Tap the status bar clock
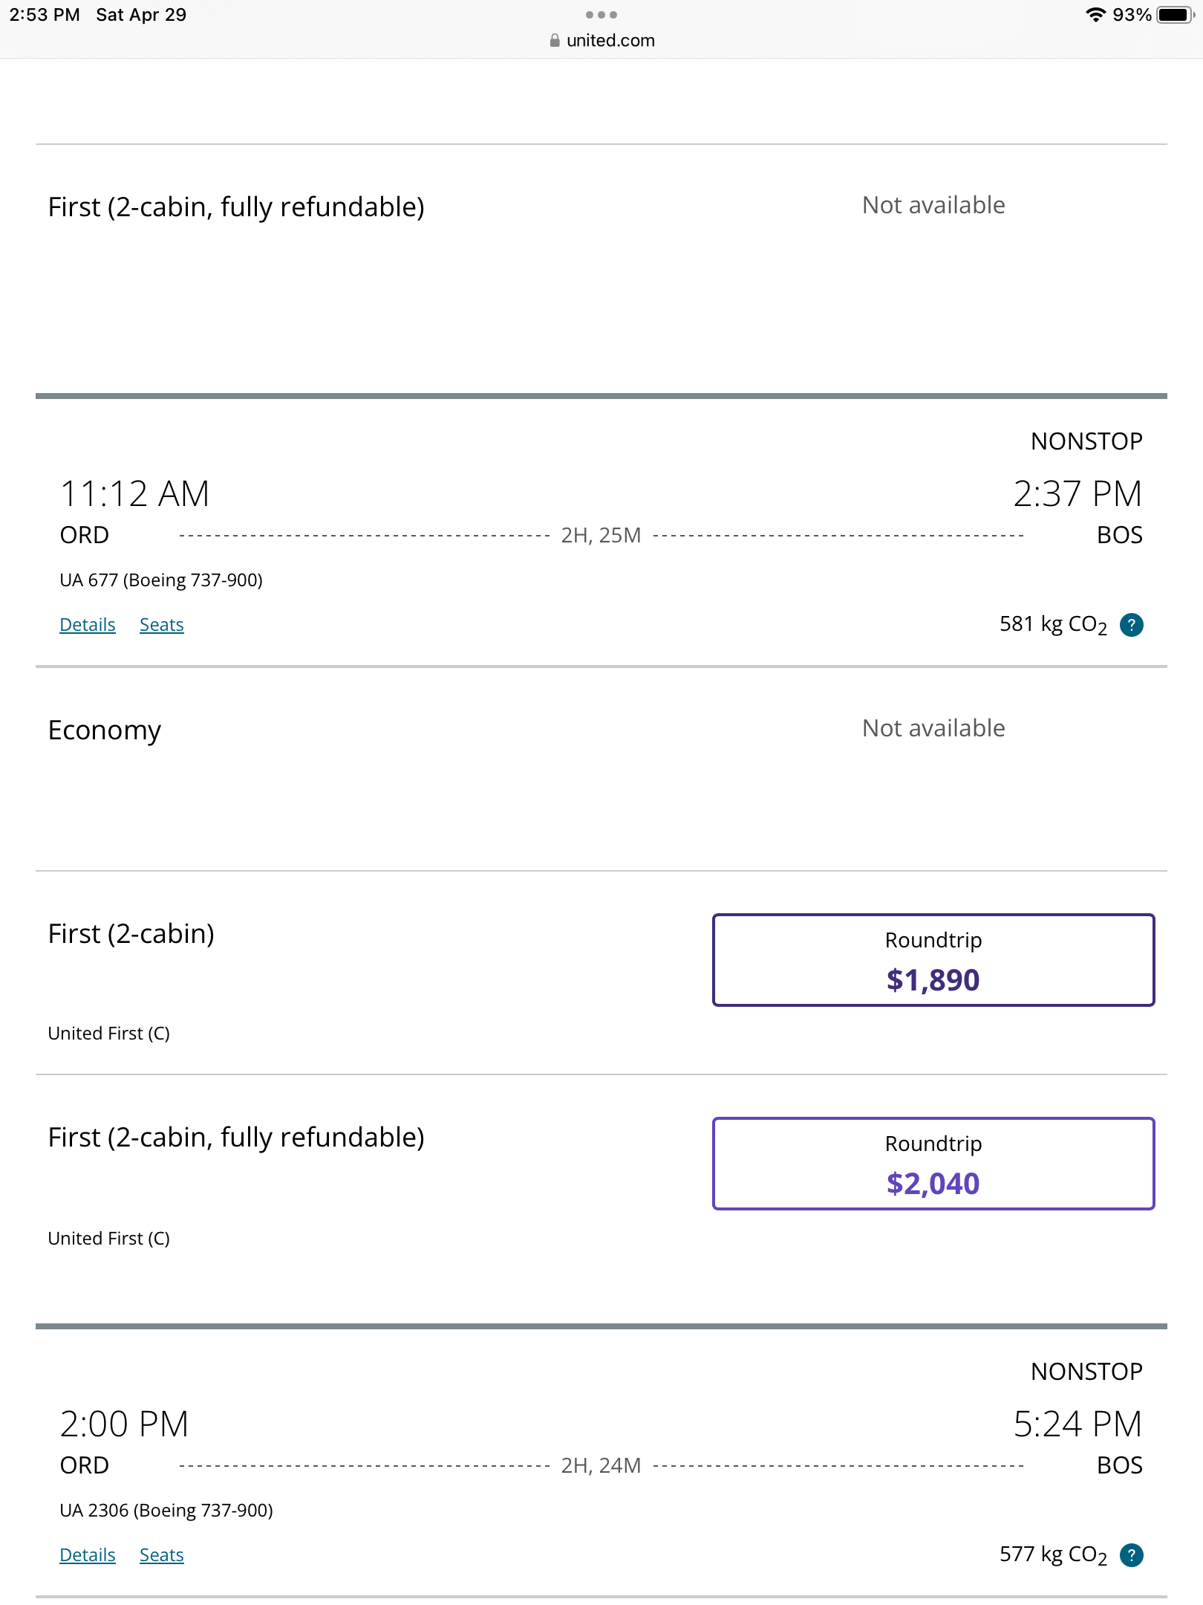1203x1605 pixels. 45,15
